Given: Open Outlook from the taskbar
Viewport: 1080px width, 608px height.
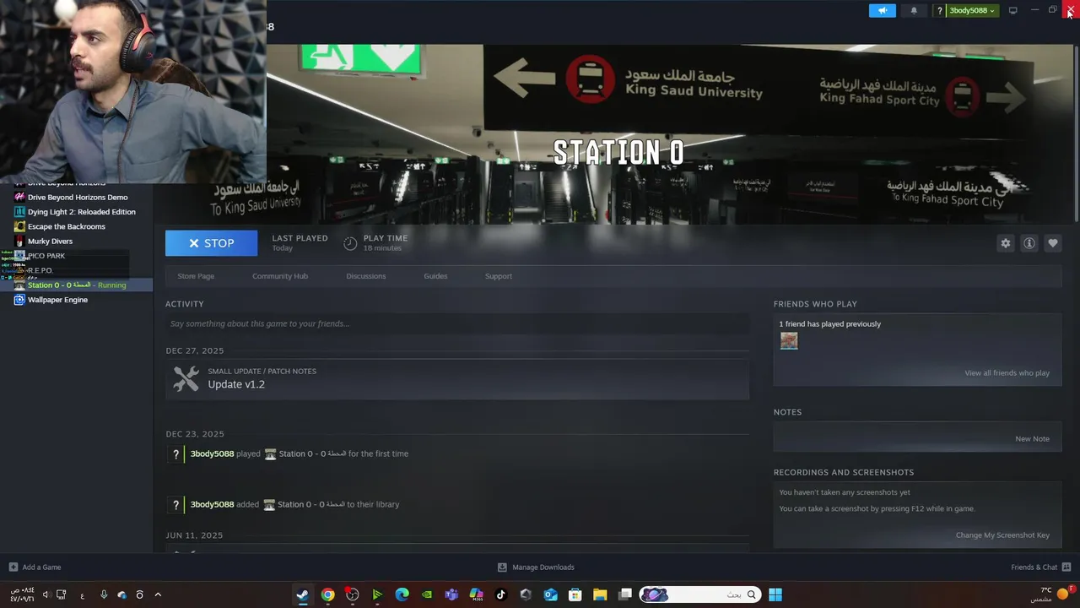Looking at the screenshot, I should pyautogui.click(x=550, y=594).
